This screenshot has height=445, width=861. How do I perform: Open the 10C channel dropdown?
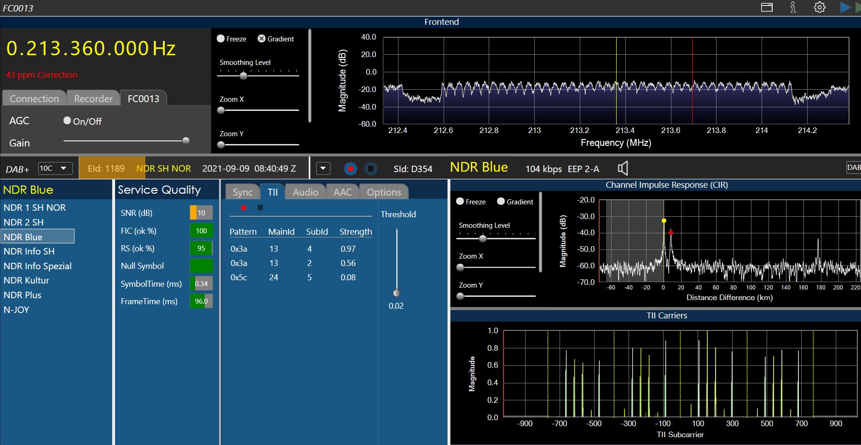pyautogui.click(x=54, y=168)
